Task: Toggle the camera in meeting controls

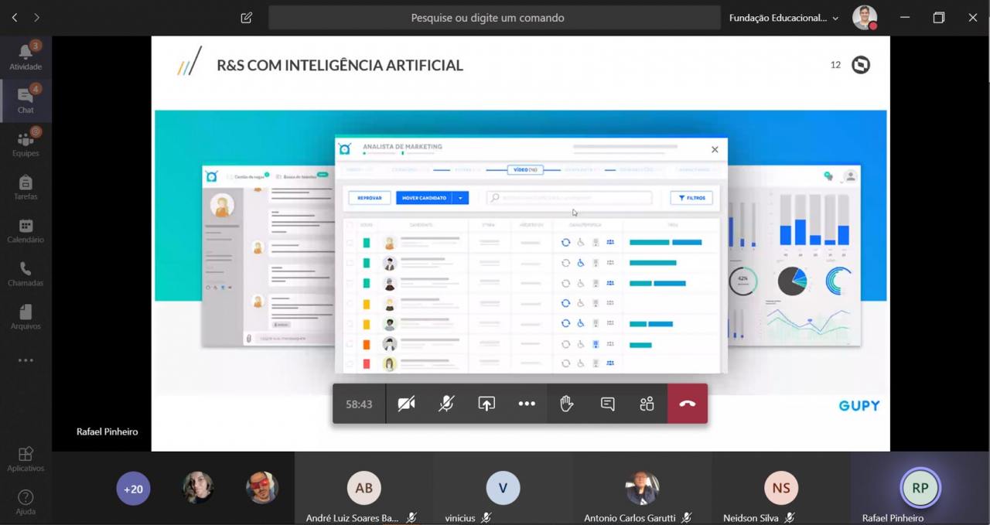Action: (406, 404)
